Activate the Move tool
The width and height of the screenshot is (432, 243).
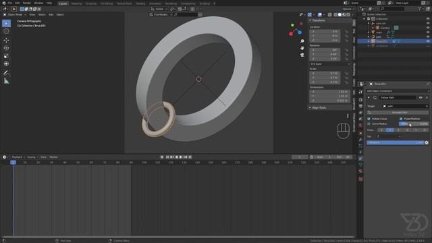click(x=6, y=40)
